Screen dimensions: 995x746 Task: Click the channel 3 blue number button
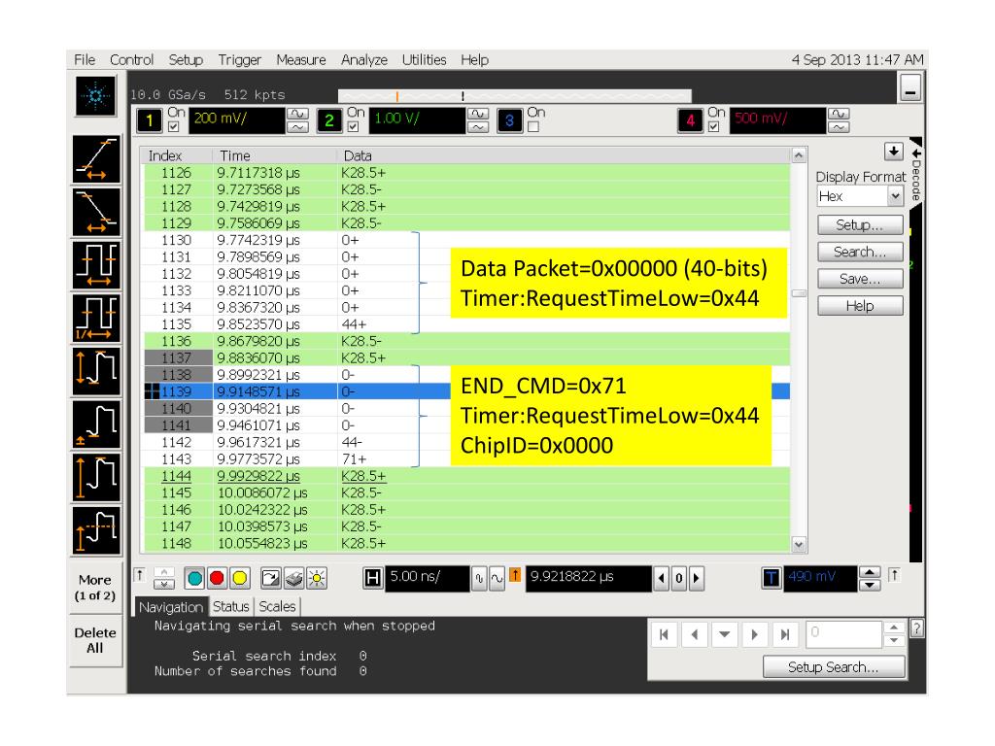pos(509,119)
